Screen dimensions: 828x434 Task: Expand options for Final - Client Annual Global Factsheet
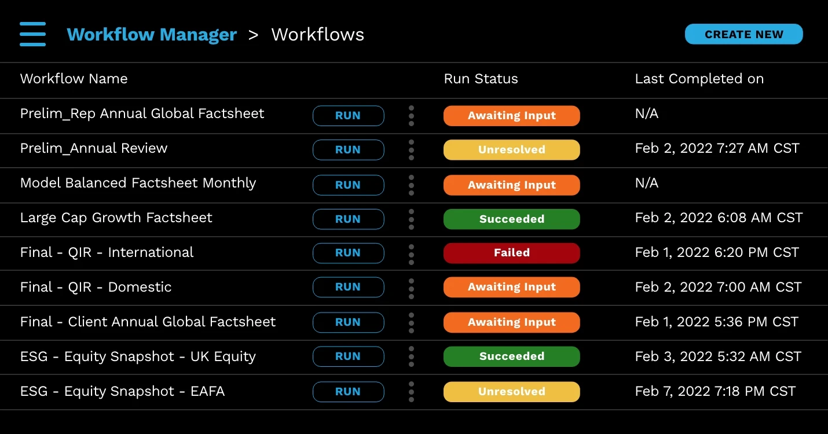coord(411,322)
